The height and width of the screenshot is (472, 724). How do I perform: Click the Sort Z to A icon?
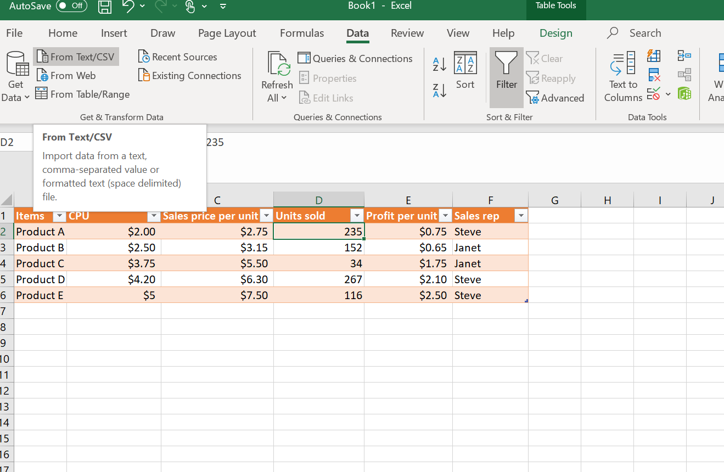(x=439, y=91)
